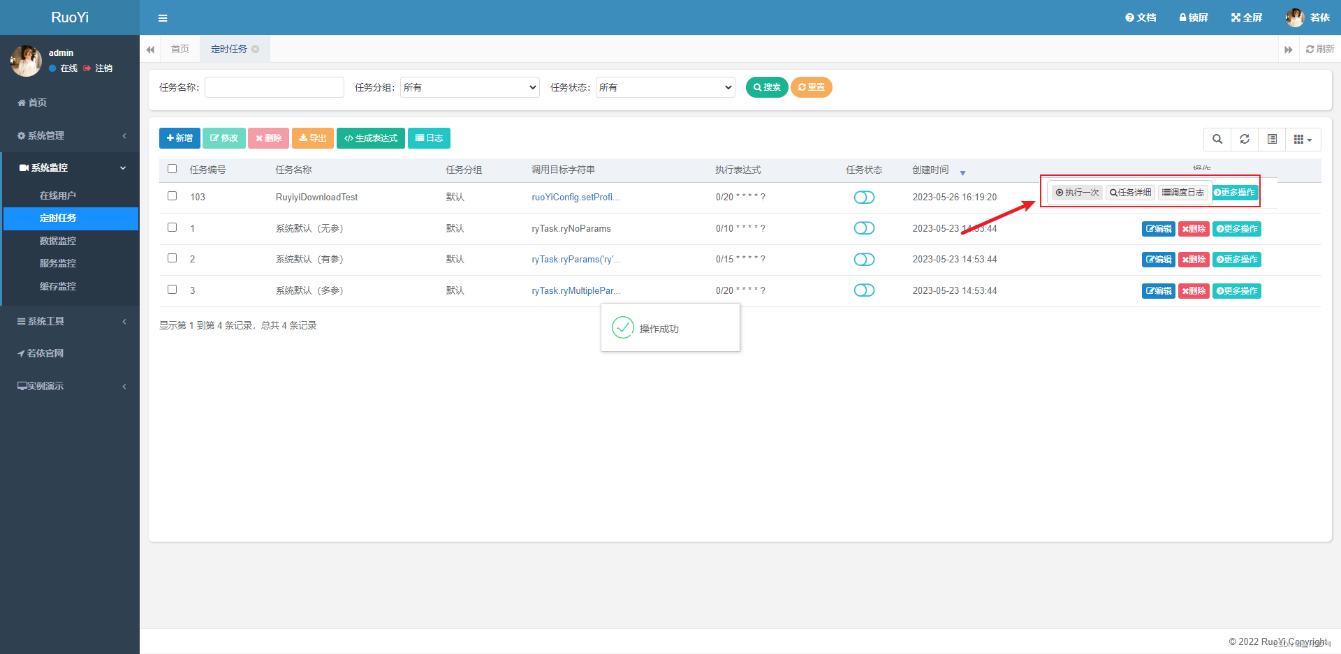Open 更多操作 for 系统默认（无参）

(1237, 229)
